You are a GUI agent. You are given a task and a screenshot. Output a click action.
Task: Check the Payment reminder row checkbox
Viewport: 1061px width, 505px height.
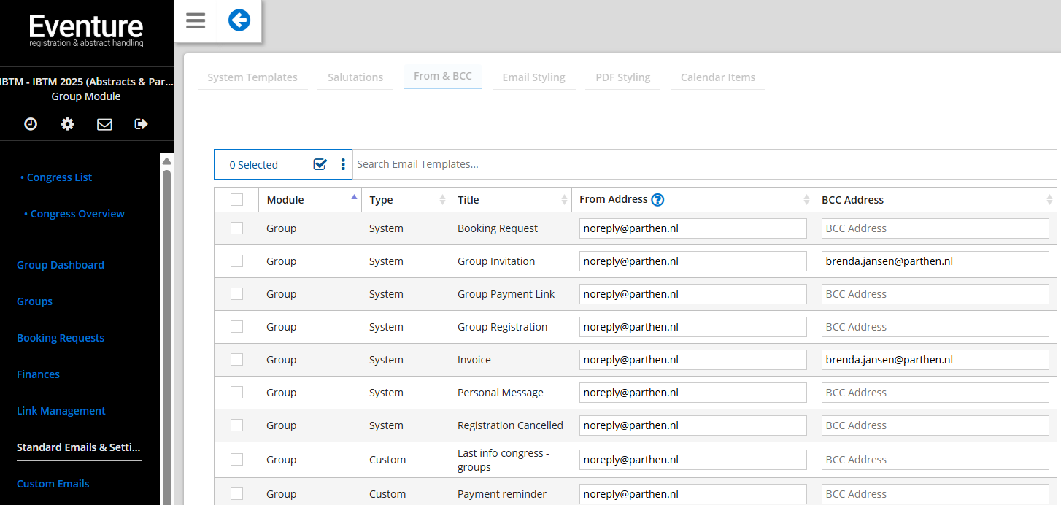click(x=236, y=493)
